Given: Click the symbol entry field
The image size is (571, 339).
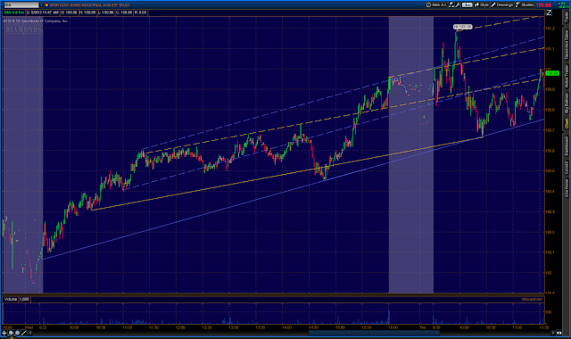Looking at the screenshot, I should coord(21,5).
